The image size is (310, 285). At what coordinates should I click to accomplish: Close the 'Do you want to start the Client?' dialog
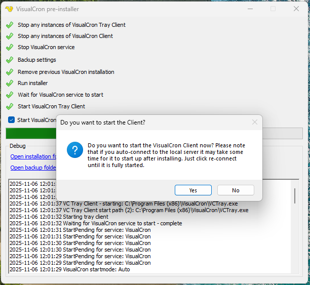pos(255,122)
